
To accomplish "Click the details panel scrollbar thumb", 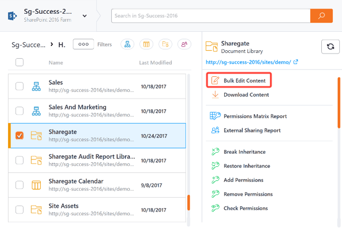I will (339, 102).
